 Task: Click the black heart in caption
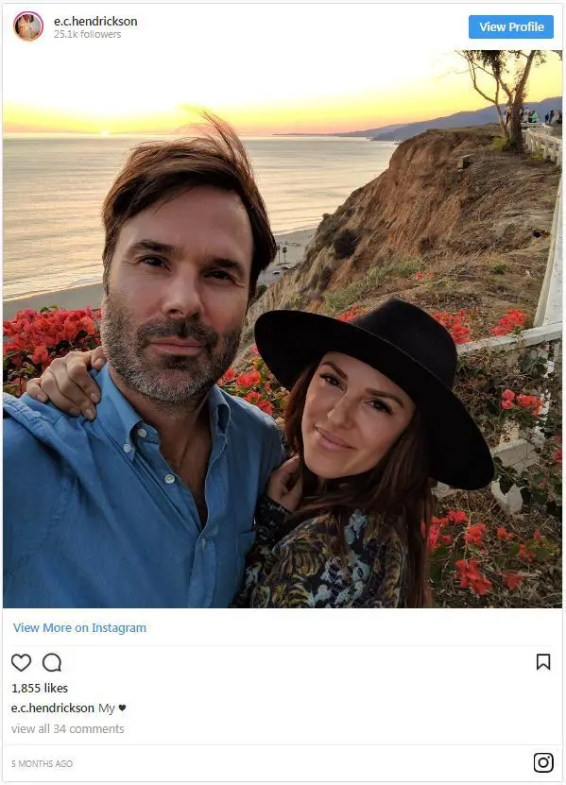pyautogui.click(x=122, y=708)
